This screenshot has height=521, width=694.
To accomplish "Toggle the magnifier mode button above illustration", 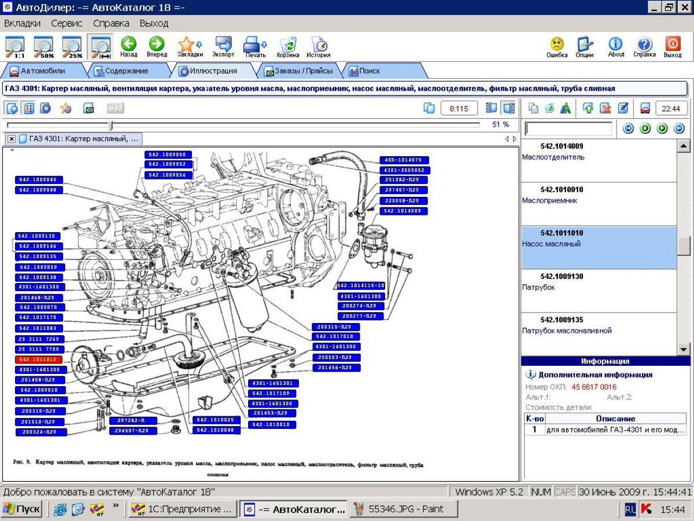I will pos(12,108).
